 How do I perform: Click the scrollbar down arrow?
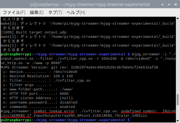coord(178,121)
